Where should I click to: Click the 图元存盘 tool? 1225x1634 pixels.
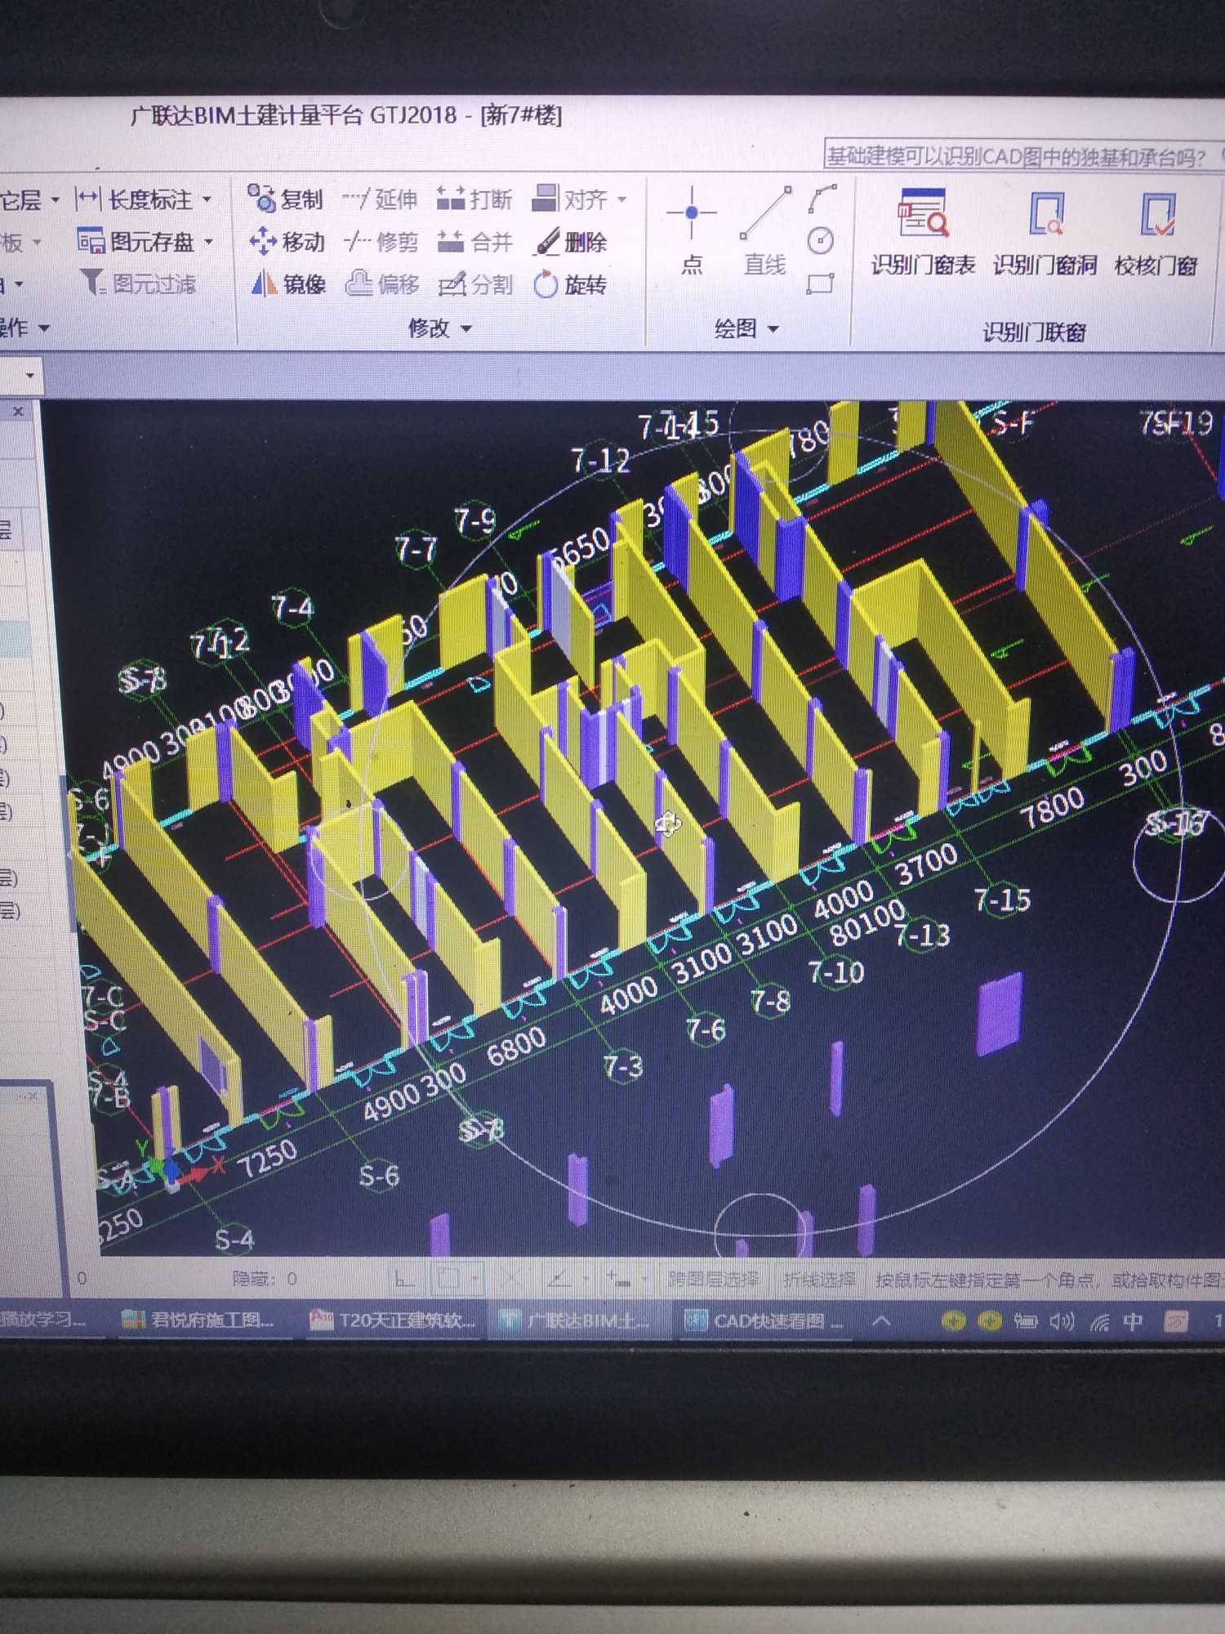click(136, 241)
